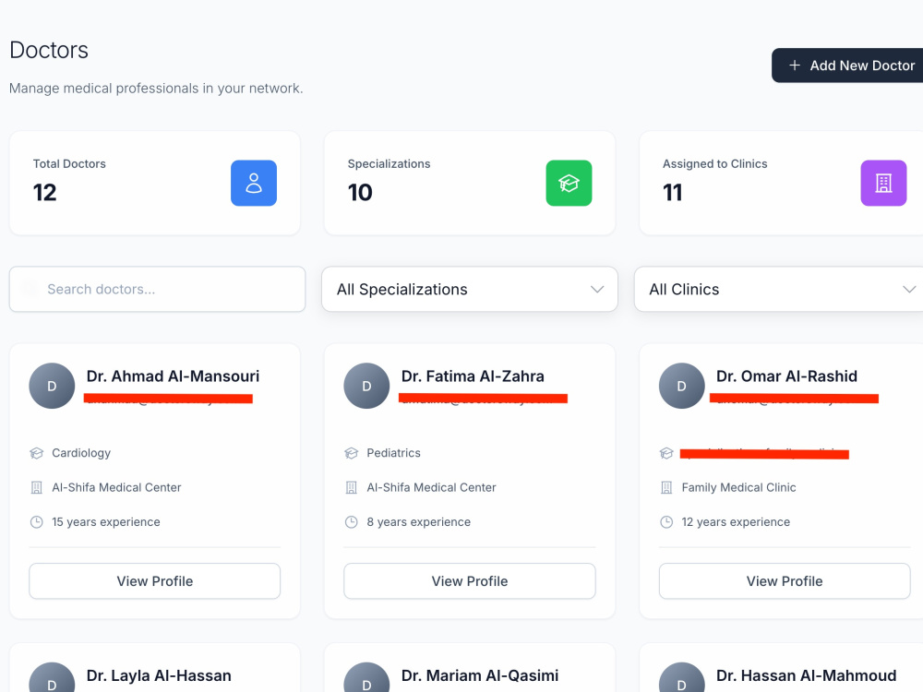Screen dimensions: 923x692
Task: Click building icon beside Family Medical Clinic
Action: (666, 487)
